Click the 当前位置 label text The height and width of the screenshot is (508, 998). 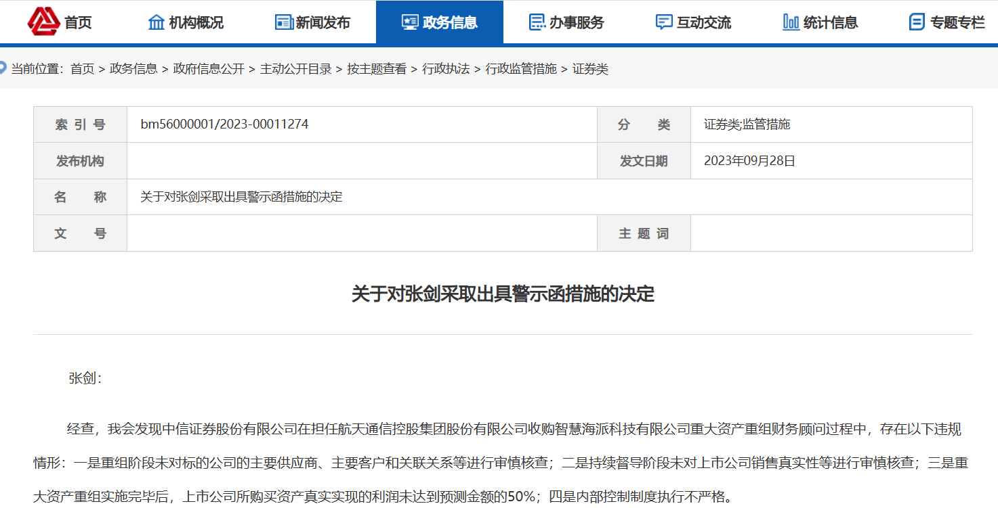pos(37,69)
